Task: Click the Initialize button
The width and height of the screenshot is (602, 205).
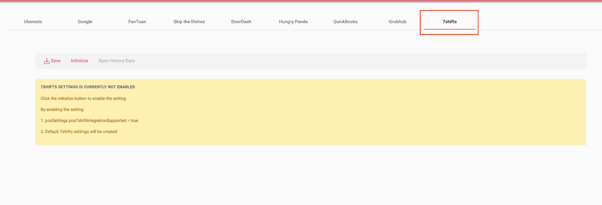Action: tap(79, 61)
